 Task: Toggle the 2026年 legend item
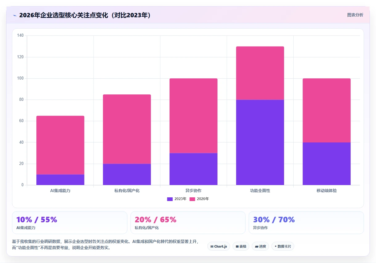tap(199, 199)
